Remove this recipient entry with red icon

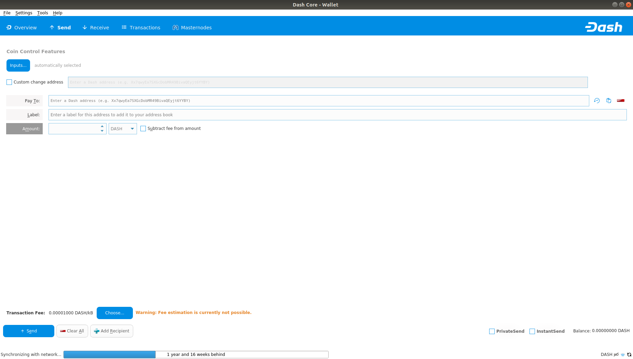coord(621,101)
